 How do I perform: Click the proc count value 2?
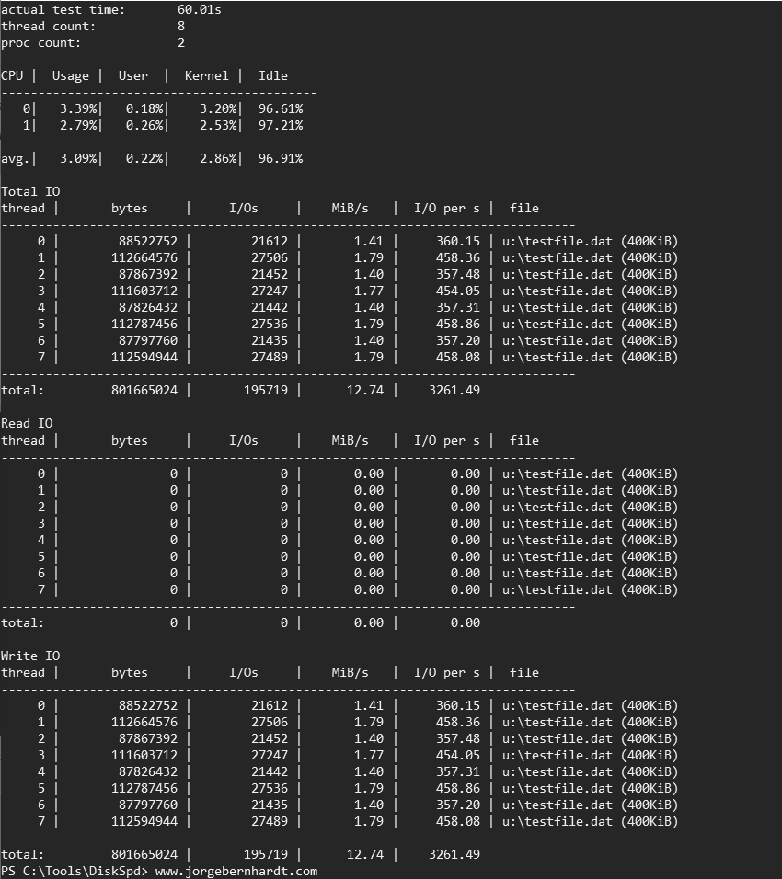click(x=181, y=42)
